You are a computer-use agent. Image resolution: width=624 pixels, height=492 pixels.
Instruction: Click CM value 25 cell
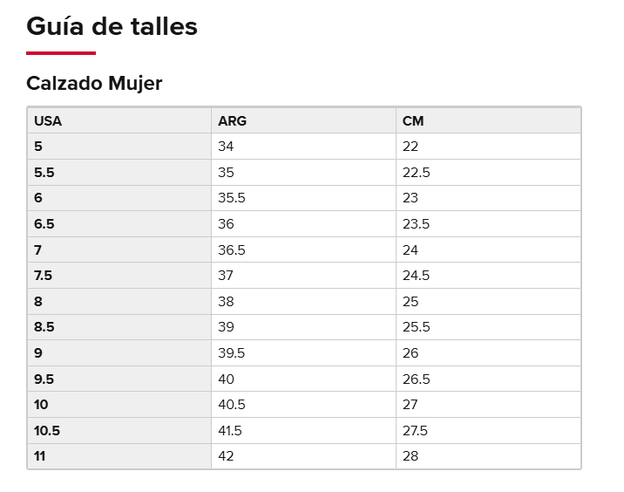pos(488,302)
